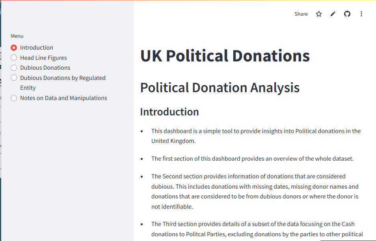376x241 pixels.
Task: Click the 'Menu' label in the sidebar
Action: pyautogui.click(x=17, y=36)
